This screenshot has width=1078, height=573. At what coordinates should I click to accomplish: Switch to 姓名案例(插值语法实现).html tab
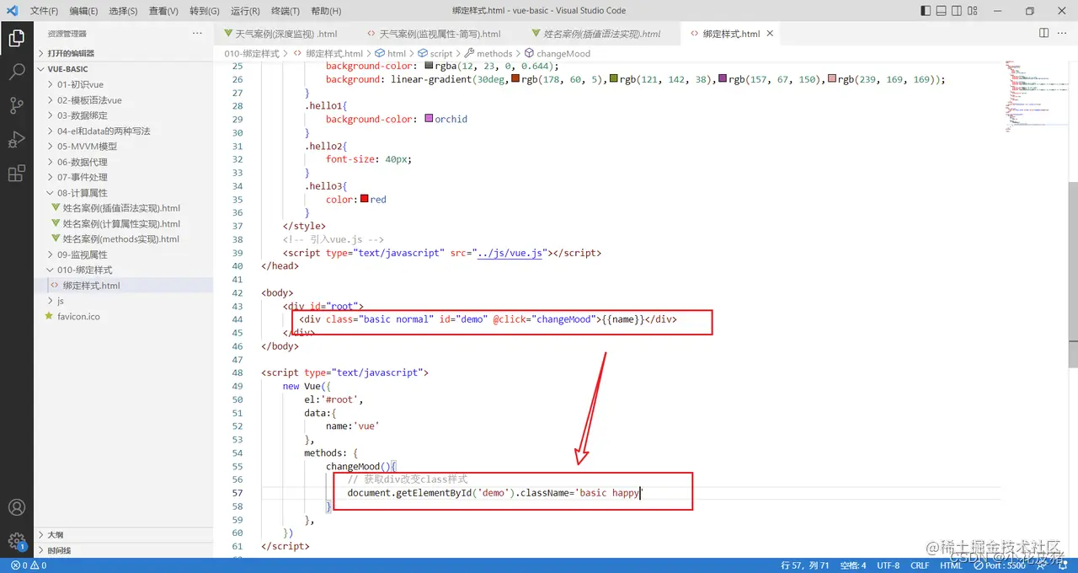[601, 34]
